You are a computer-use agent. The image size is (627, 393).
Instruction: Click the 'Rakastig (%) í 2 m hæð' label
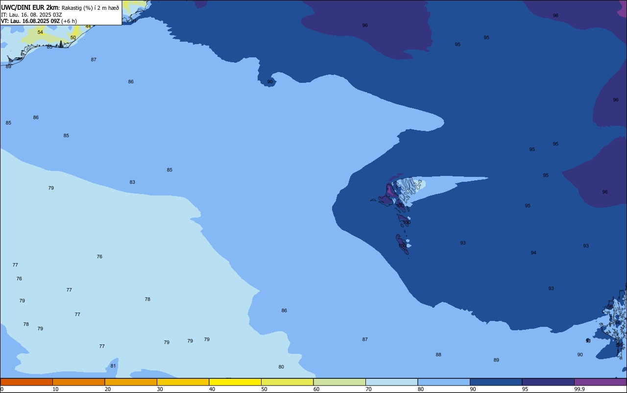[90, 8]
